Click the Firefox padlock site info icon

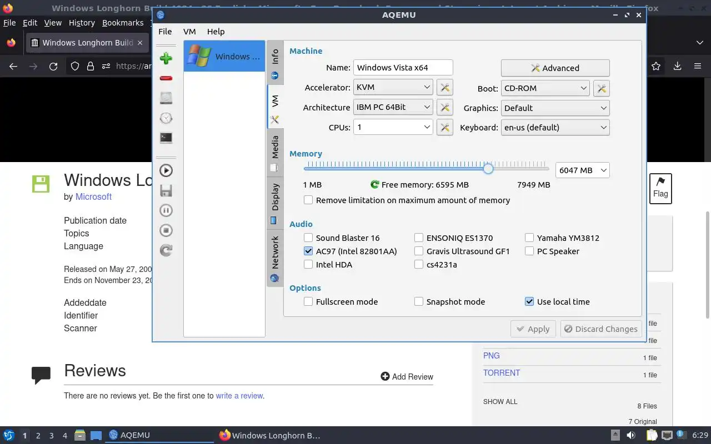coord(91,66)
